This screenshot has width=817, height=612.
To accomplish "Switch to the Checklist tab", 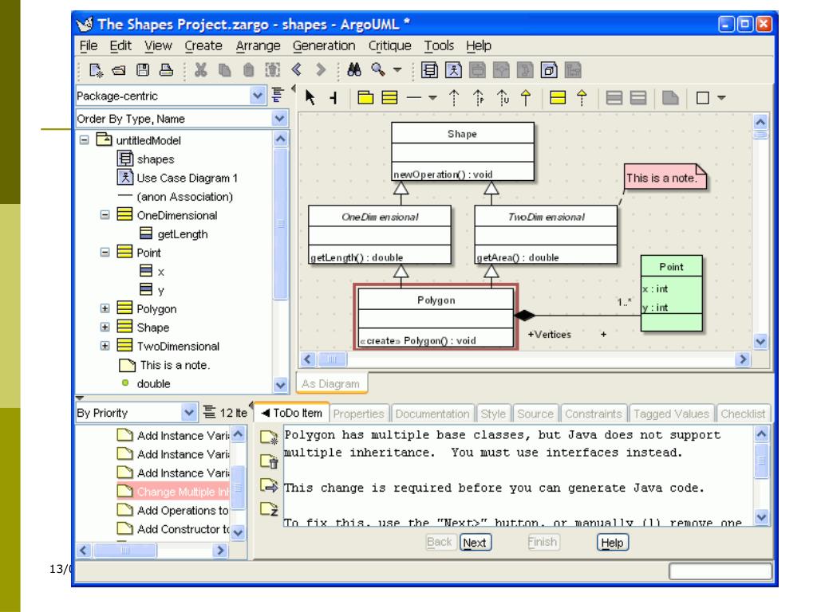I will pyautogui.click(x=743, y=414).
